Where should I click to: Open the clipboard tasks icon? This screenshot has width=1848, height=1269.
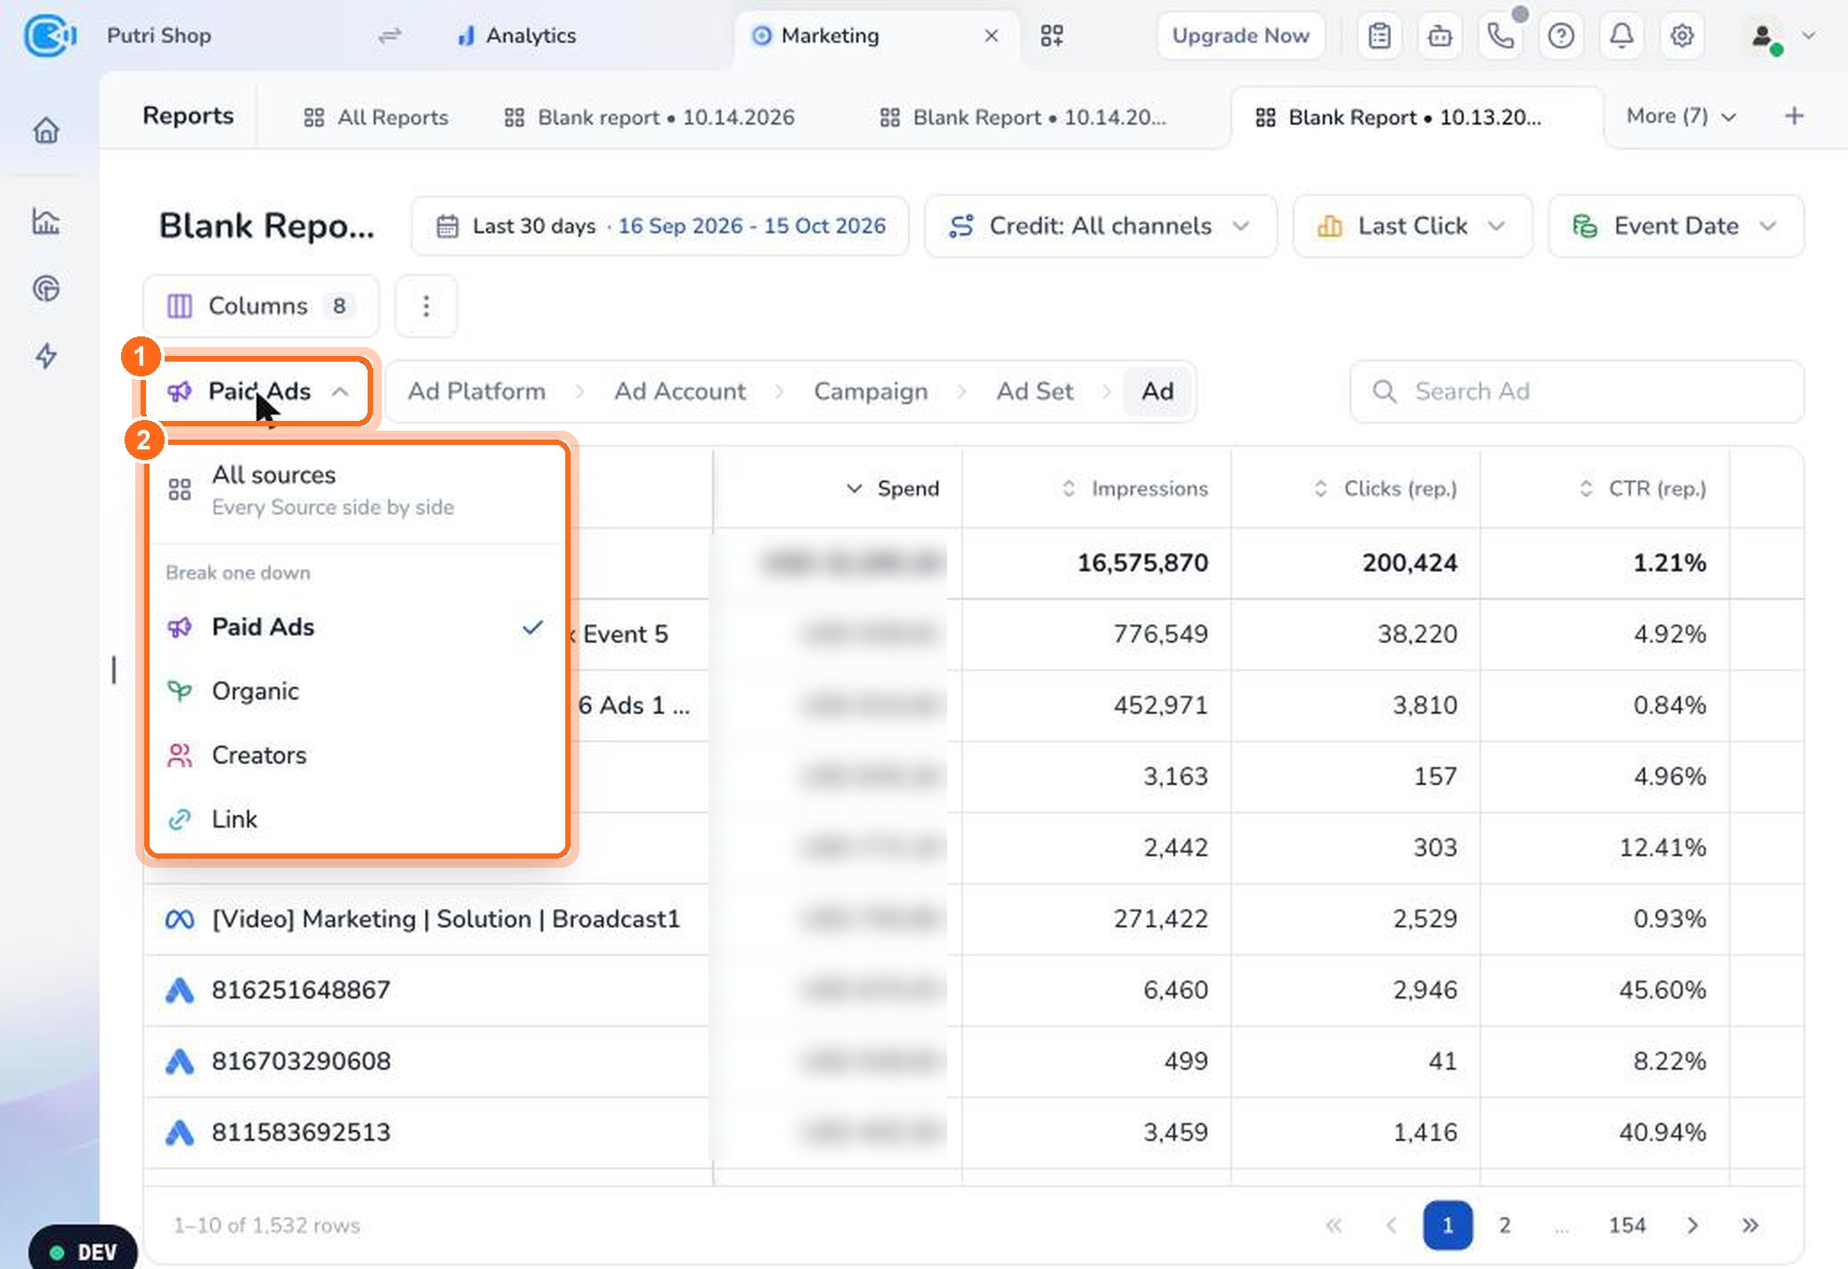(x=1380, y=36)
